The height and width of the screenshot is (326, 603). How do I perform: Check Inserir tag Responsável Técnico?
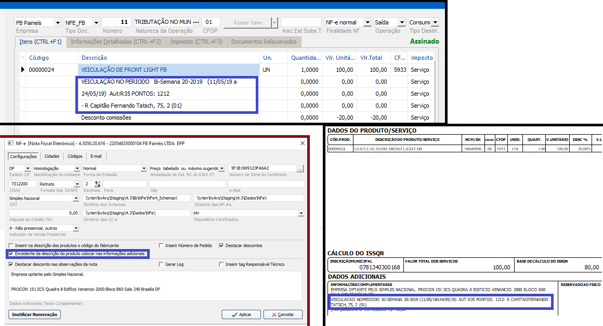pyautogui.click(x=221, y=264)
